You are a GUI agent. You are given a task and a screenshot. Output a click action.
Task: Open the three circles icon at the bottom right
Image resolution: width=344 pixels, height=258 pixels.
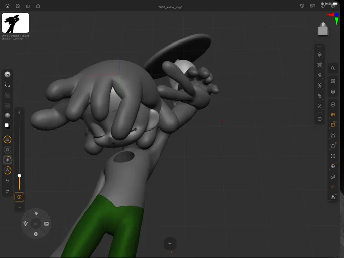(333, 197)
